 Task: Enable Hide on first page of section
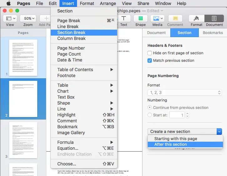[x=150, y=53]
